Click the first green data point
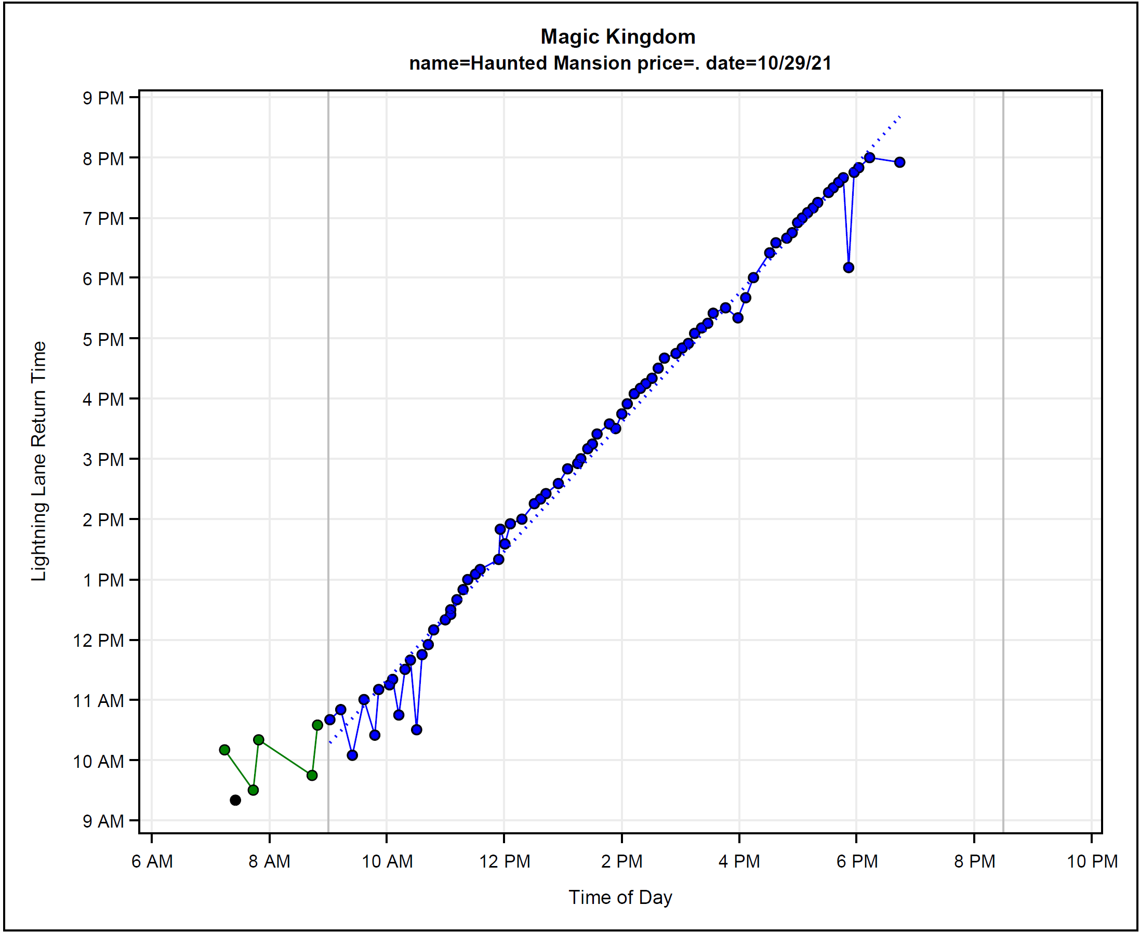Image resolution: width=1140 pixels, height=932 pixels. coord(224,750)
